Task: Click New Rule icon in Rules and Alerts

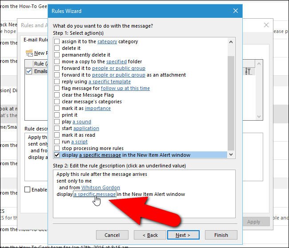Action: tap(29, 53)
